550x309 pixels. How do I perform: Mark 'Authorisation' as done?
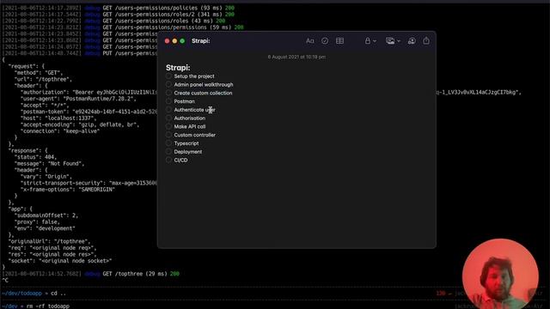(168, 118)
